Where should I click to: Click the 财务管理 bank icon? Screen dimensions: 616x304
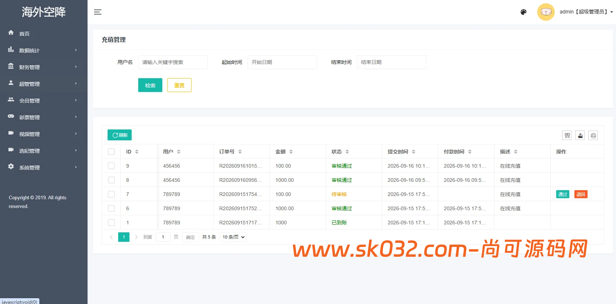click(x=11, y=66)
